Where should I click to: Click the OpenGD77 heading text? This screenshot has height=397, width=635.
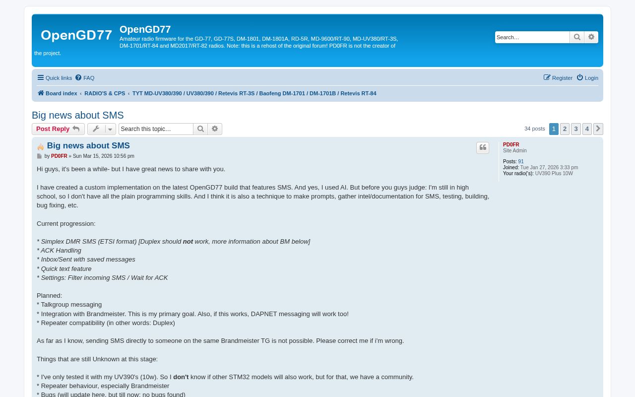pos(145,29)
